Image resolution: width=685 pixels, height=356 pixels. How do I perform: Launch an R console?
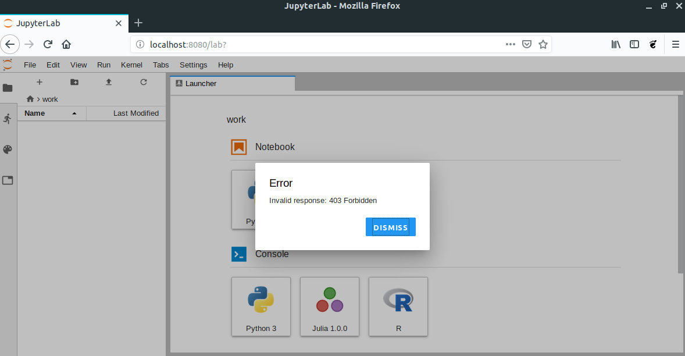pos(398,307)
